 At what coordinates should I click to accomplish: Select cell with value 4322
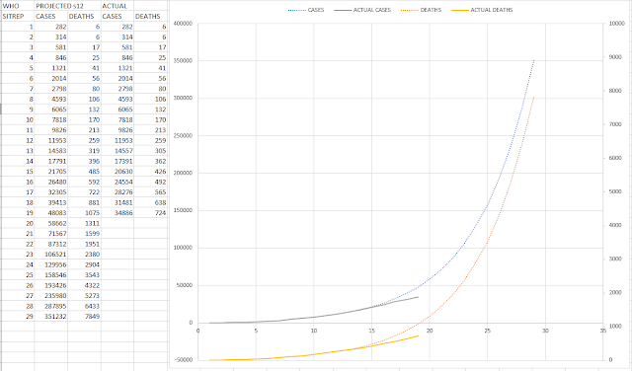point(84,285)
